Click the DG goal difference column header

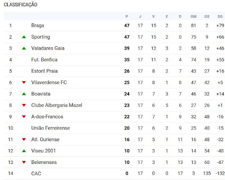click(x=220, y=16)
